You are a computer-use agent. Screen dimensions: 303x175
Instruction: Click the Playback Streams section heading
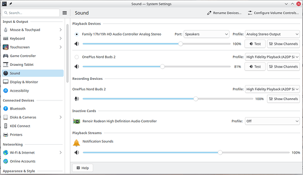87,133
